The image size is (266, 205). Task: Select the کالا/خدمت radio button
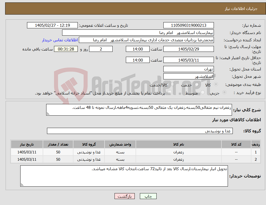click(x=173, y=84)
